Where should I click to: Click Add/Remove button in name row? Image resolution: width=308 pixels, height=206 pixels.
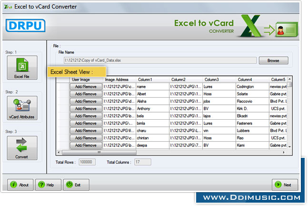coord(86,87)
